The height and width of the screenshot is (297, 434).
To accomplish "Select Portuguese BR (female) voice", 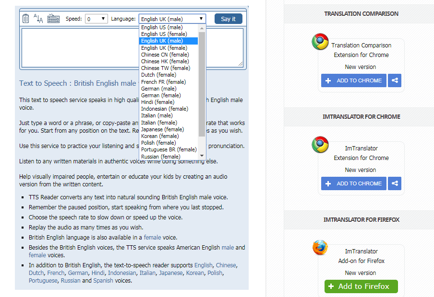I will (169, 149).
